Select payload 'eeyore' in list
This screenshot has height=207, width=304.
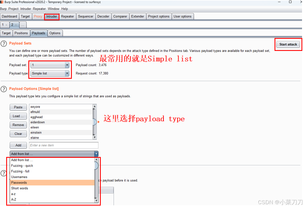click(x=61, y=107)
